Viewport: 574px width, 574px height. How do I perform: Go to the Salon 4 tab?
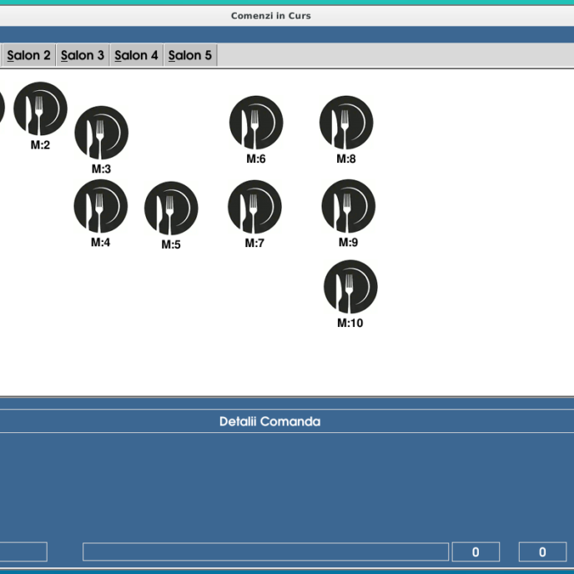pyautogui.click(x=136, y=56)
